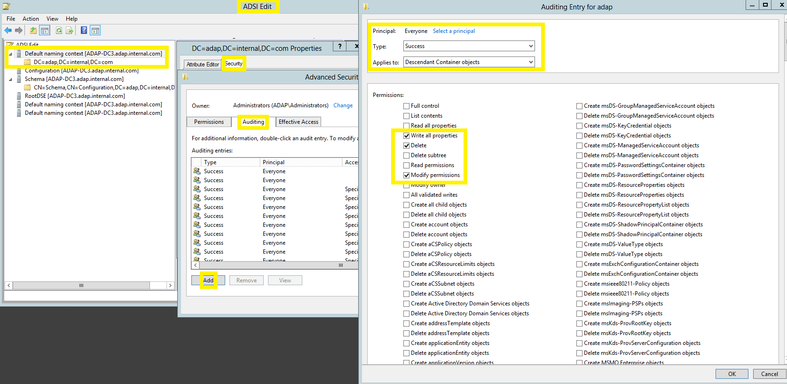Click the Up one level folder icon
Image resolution: width=787 pixels, height=384 pixels.
[33, 31]
